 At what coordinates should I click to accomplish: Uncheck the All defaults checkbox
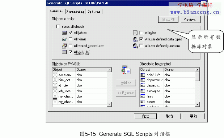tap(71, 52)
